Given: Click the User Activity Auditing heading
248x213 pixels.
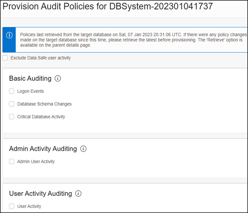Looking at the screenshot, I should 40,194.
